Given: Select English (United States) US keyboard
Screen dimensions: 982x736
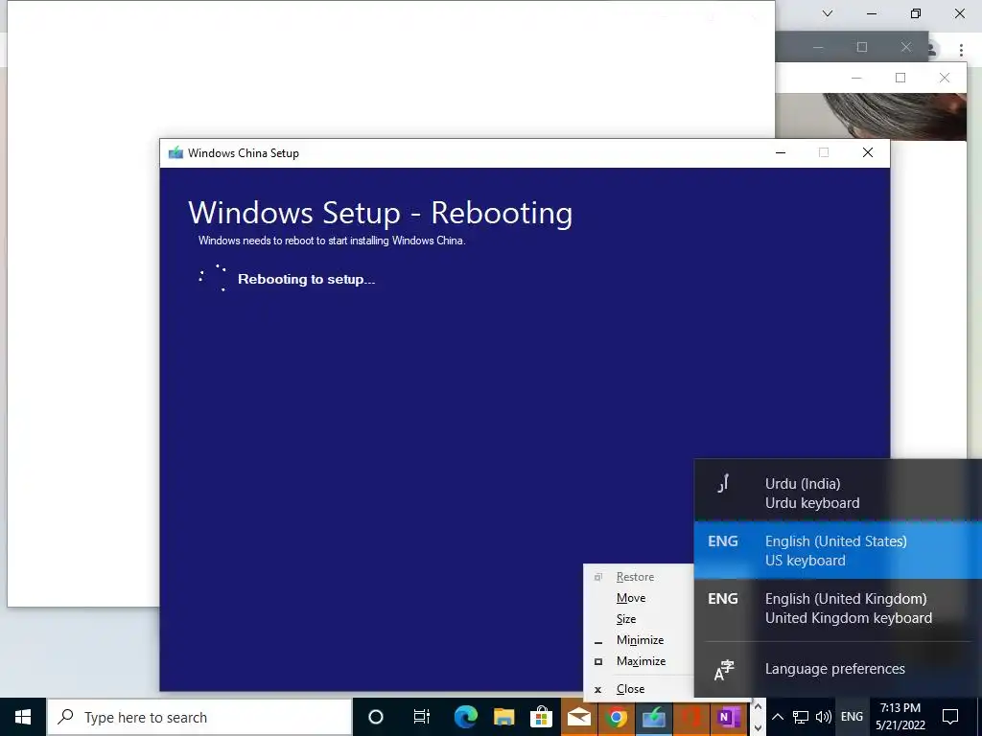Looking at the screenshot, I should (838, 551).
